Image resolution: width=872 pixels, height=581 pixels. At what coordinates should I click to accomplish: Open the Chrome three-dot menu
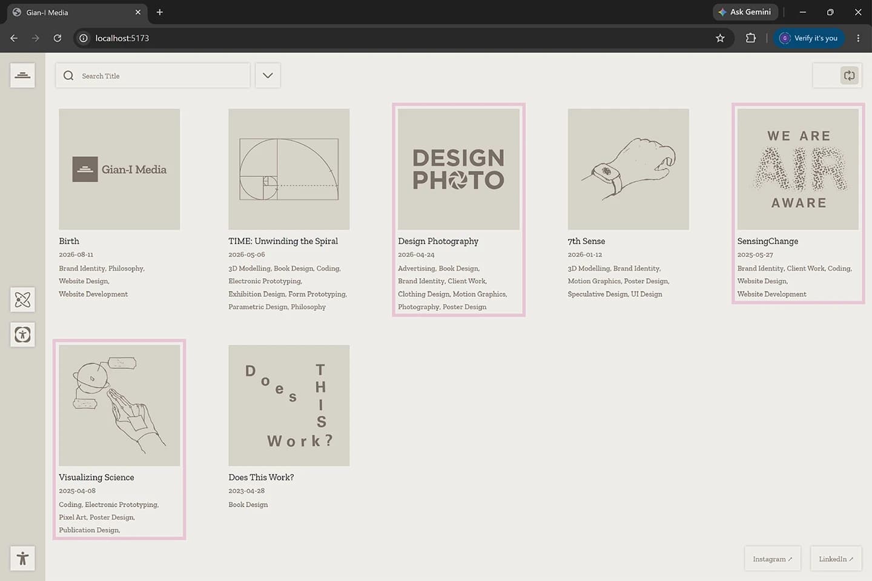(x=858, y=38)
